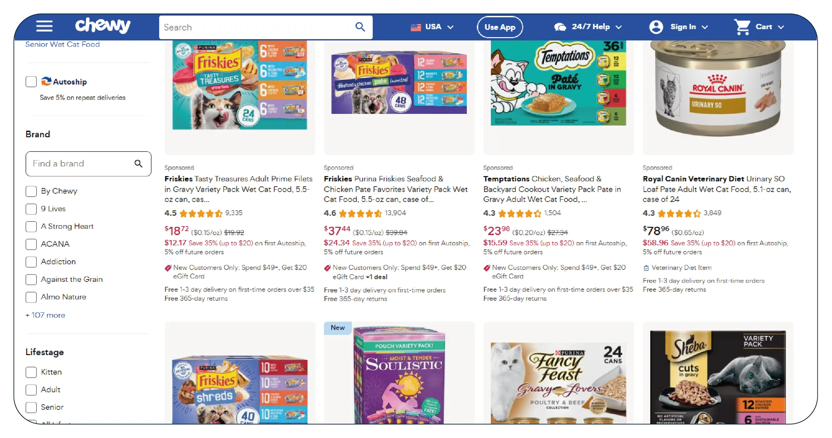Click the Sign In account avatar icon
Viewport: 832px width, 438px height.
pyautogui.click(x=656, y=27)
